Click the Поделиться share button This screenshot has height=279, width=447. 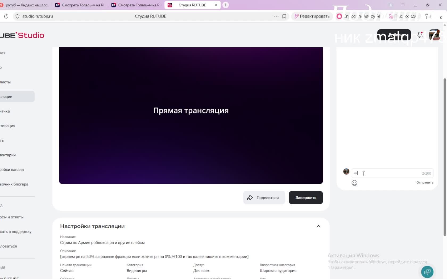(264, 198)
